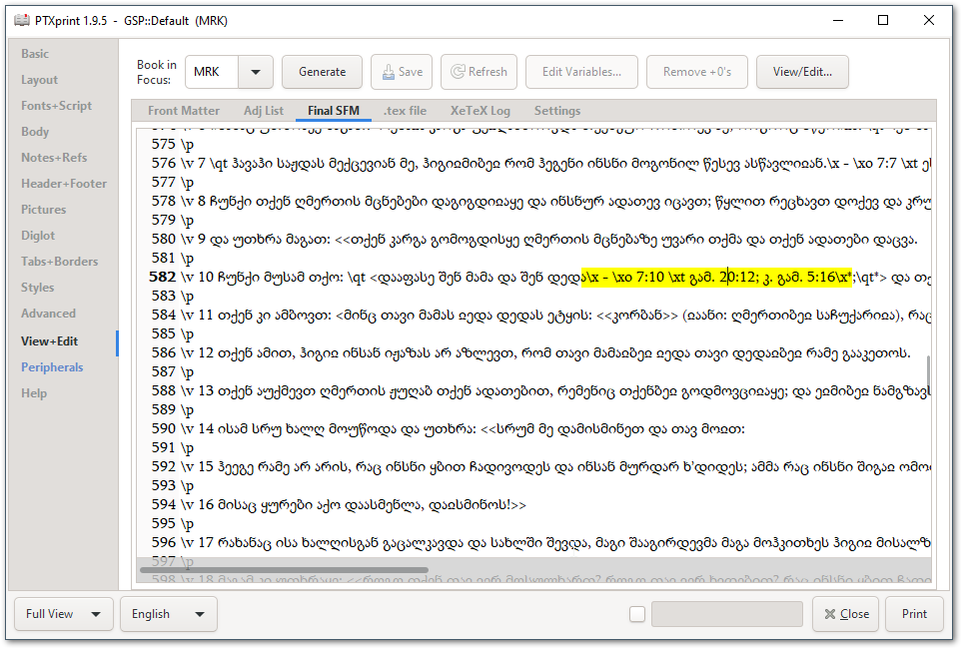The image size is (962, 649).
Task: Enable the checkbox beside the search field
Action: coord(636,614)
